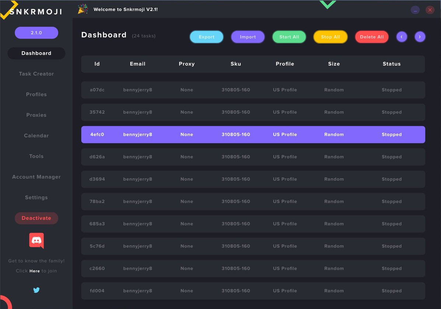The height and width of the screenshot is (309, 441).
Task: Click the Profile column header
Action: pos(285,64)
